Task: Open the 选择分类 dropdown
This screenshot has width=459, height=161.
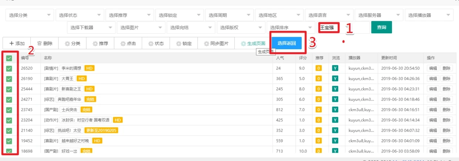Action: (x=30, y=15)
